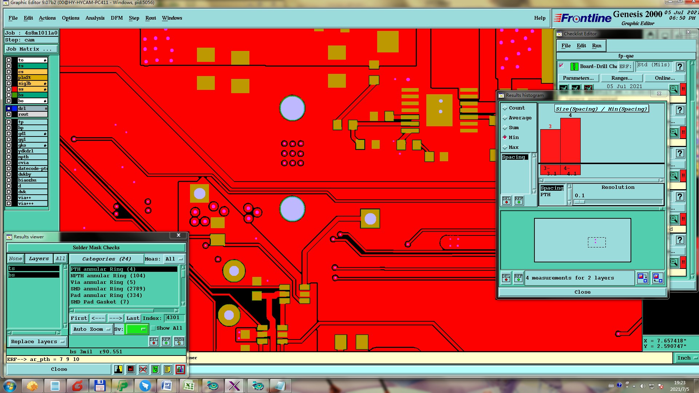Expand the Replace layers dropdown
The height and width of the screenshot is (393, 699).
pos(37,342)
